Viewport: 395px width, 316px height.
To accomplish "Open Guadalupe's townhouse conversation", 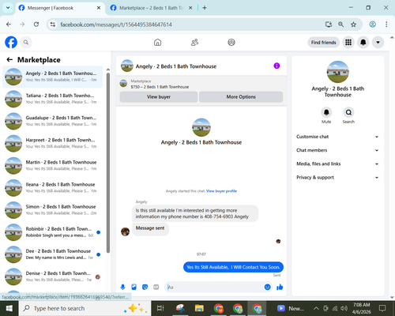I will pyautogui.click(x=53, y=121).
